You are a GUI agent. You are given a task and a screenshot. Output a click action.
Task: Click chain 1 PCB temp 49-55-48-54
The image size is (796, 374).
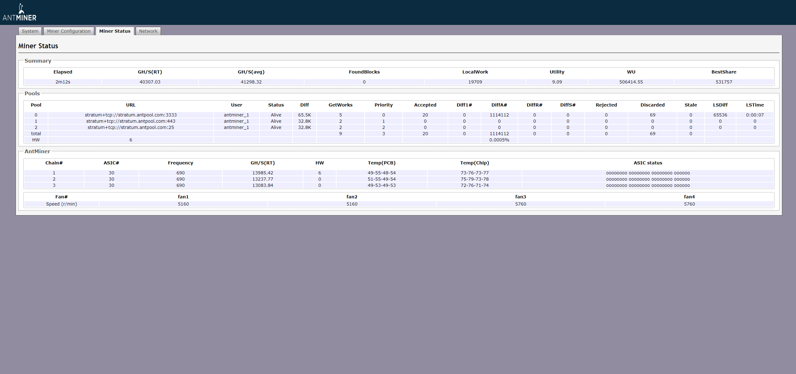pos(381,173)
